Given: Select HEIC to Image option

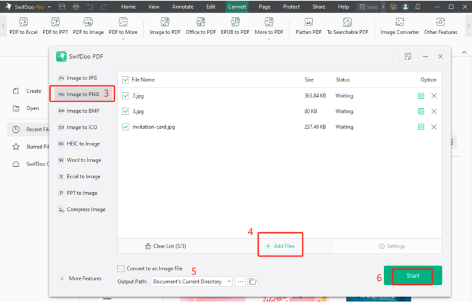Looking at the screenshot, I should (82, 143).
